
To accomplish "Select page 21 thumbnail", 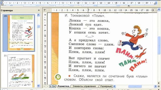I will (x=21, y=71).
